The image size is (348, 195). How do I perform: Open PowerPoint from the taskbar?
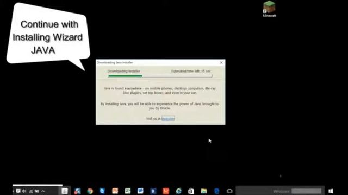coord(115,191)
